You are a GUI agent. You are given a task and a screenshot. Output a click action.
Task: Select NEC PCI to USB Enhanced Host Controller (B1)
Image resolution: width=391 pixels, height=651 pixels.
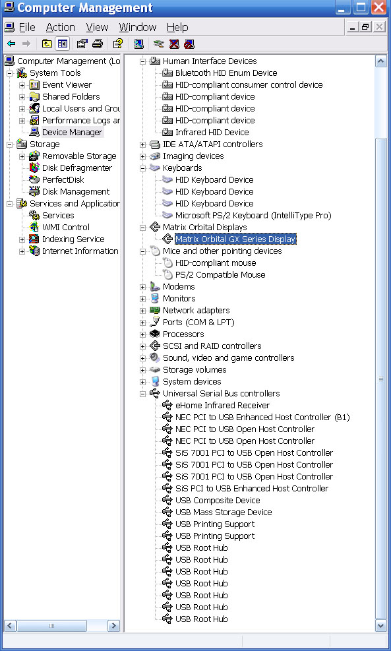tap(262, 418)
